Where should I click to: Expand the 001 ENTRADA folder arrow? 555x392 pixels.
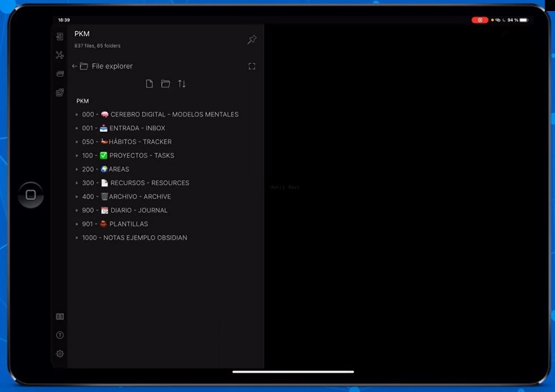point(77,128)
